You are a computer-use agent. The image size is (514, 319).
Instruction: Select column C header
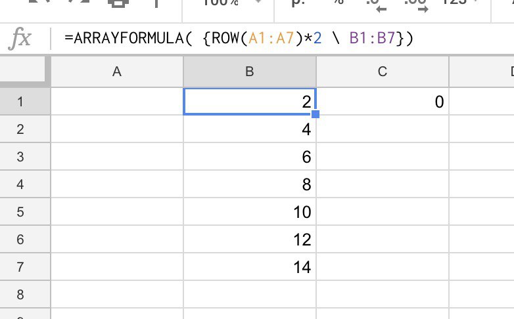[x=383, y=72]
